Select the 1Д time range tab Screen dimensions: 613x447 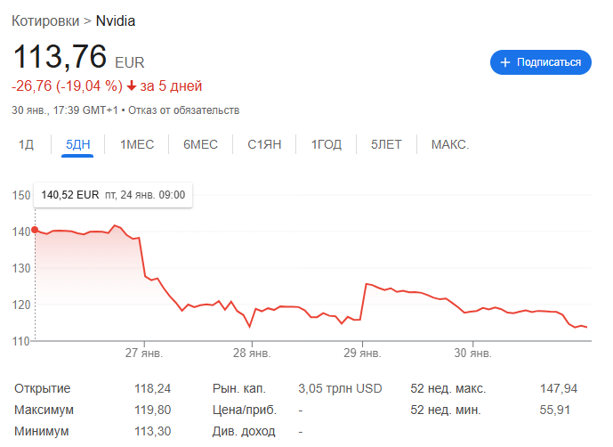pyautogui.click(x=26, y=144)
